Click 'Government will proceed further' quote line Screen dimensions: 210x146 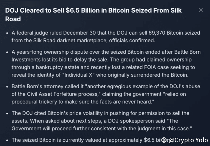click(x=50, y=129)
